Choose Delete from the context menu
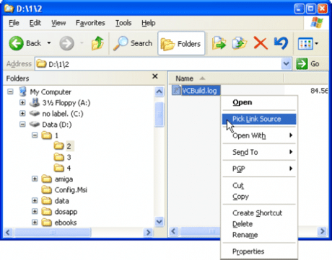Image resolution: width=332 pixels, height=260 pixels. click(x=259, y=224)
